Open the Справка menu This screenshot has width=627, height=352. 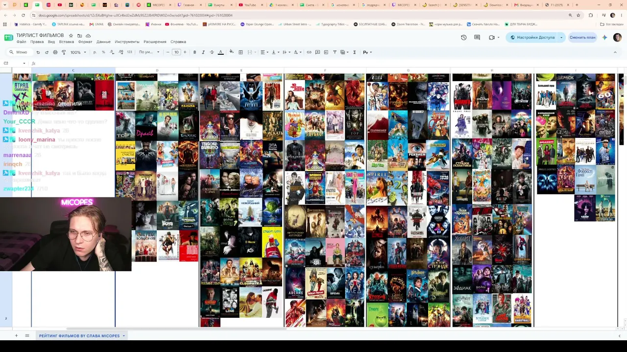[178, 42]
